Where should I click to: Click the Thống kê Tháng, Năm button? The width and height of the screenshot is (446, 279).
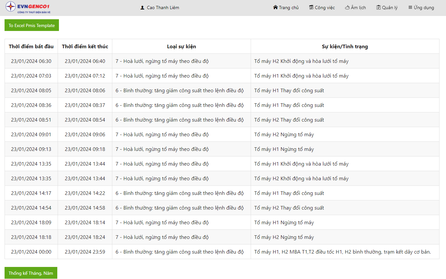[x=31, y=273]
